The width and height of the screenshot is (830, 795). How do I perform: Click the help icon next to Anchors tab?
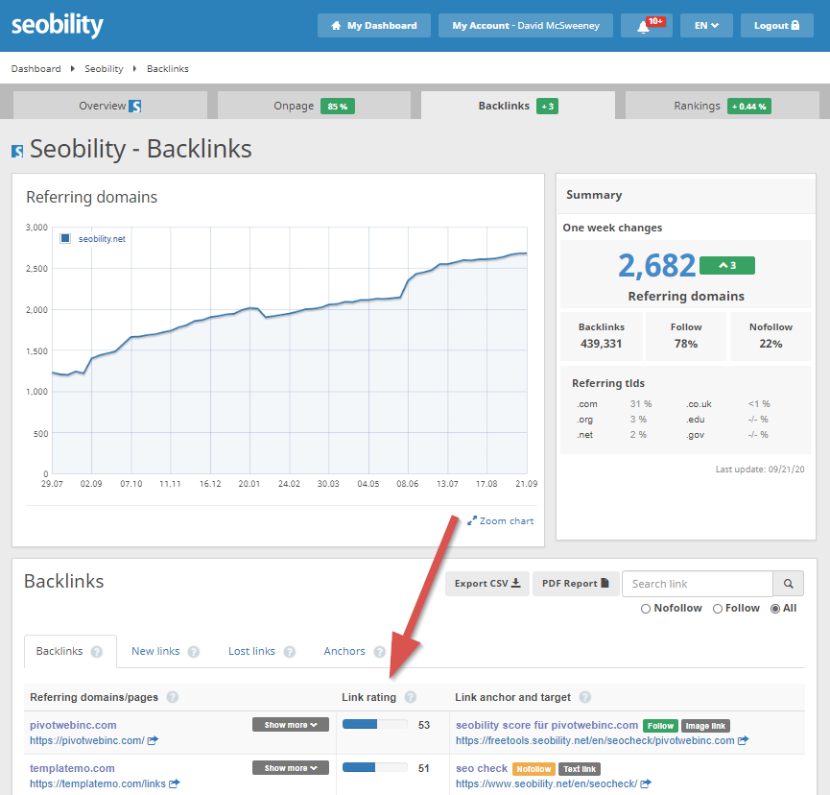click(379, 651)
